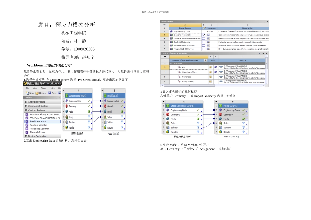Select the FSI: Fluid Flow (CFX) star icon

coord(27,115)
